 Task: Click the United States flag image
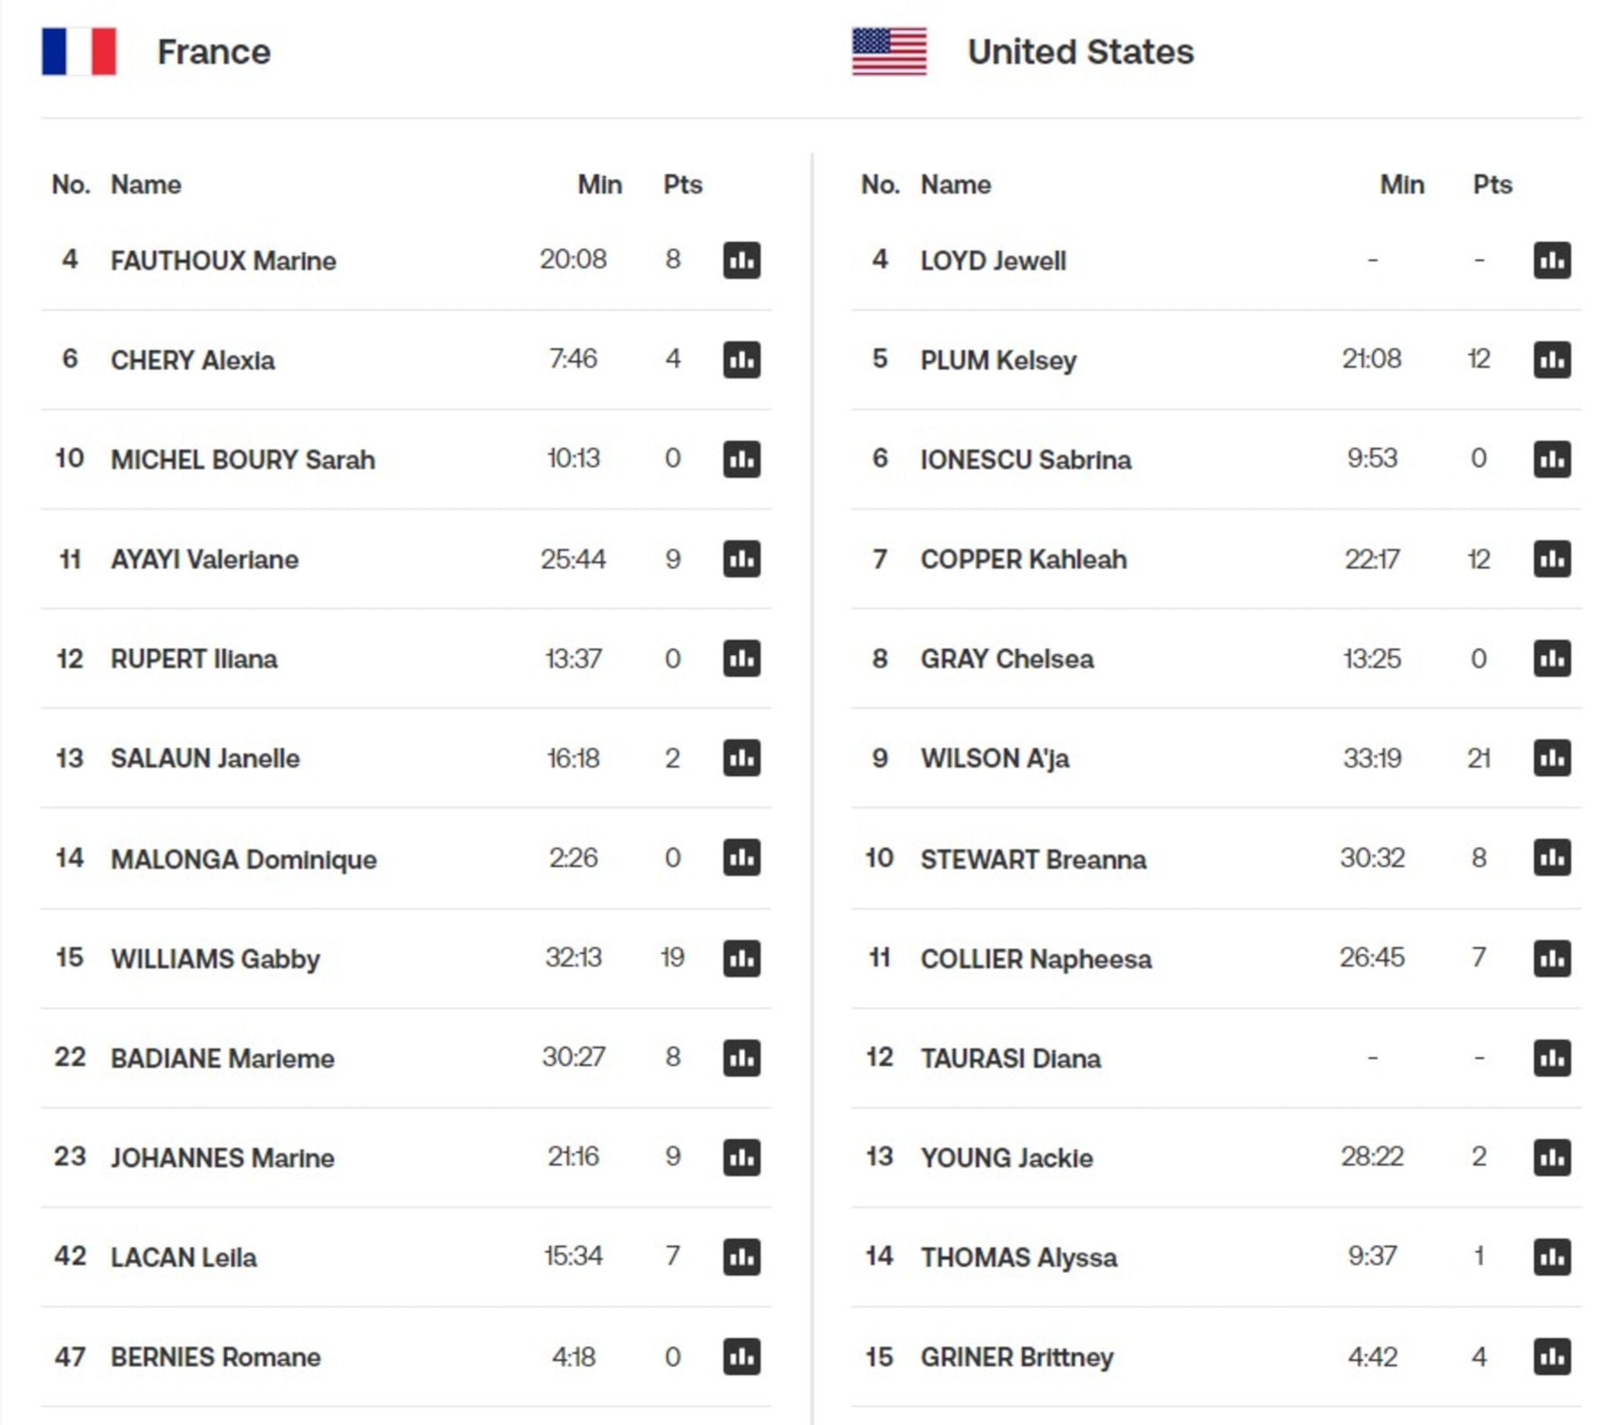pos(889,51)
